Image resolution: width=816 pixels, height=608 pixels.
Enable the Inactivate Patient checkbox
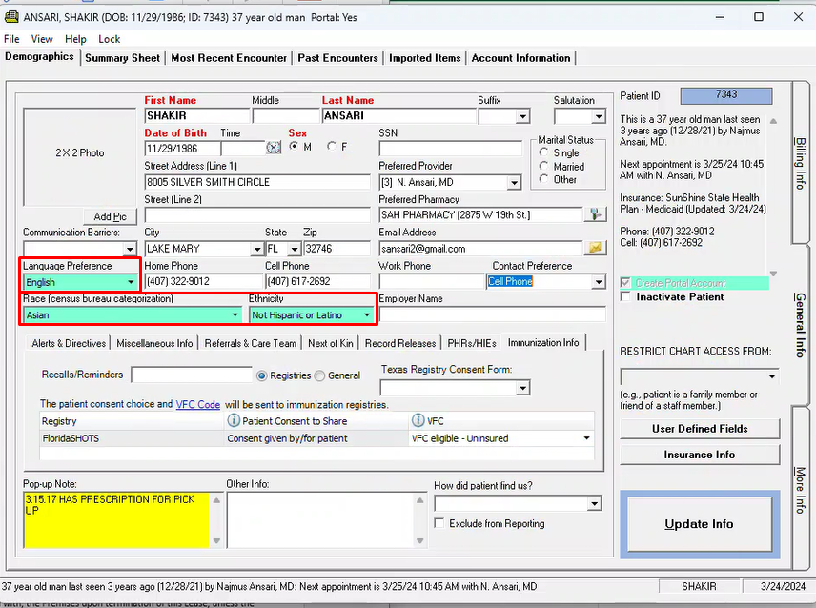[625, 296]
